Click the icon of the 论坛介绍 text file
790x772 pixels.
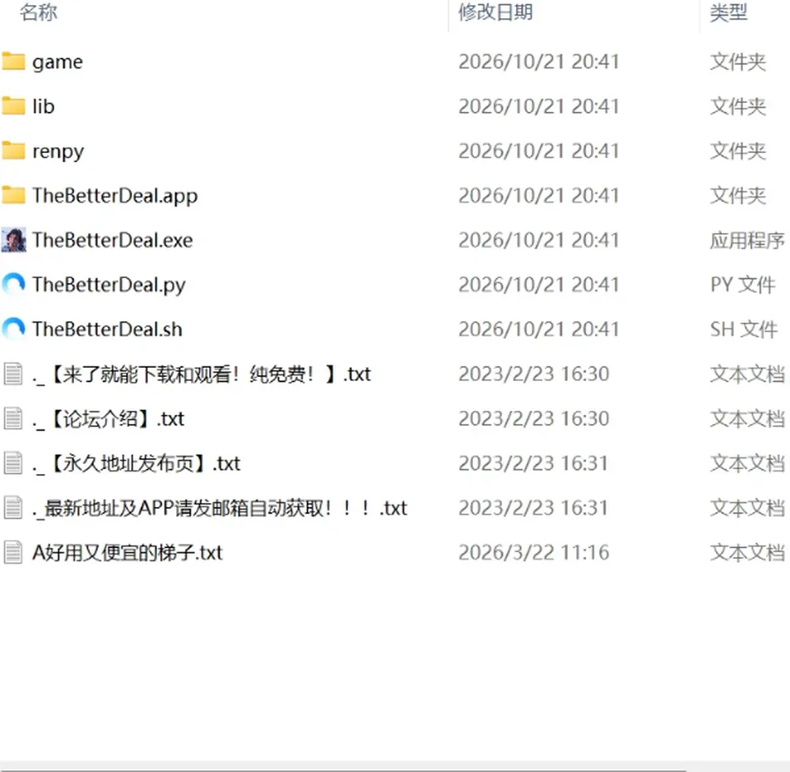(13, 419)
